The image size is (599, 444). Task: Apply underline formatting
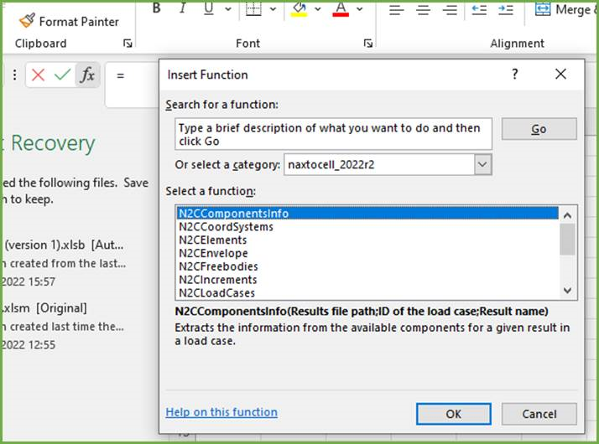206,9
